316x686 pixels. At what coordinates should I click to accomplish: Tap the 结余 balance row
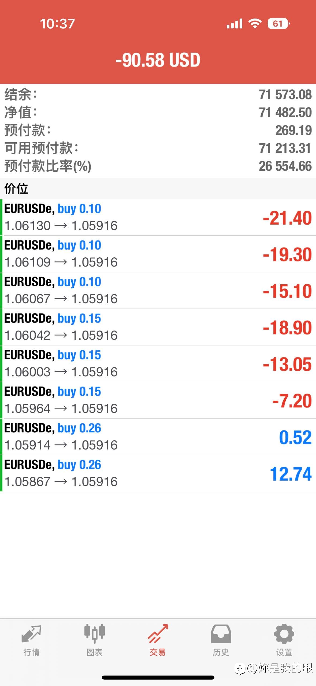158,94
